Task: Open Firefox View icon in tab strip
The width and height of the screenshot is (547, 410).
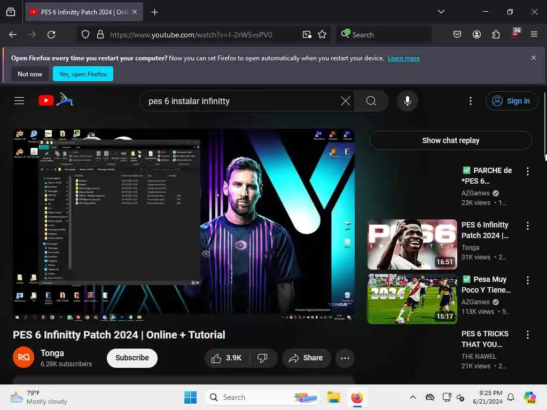Action: (x=11, y=12)
